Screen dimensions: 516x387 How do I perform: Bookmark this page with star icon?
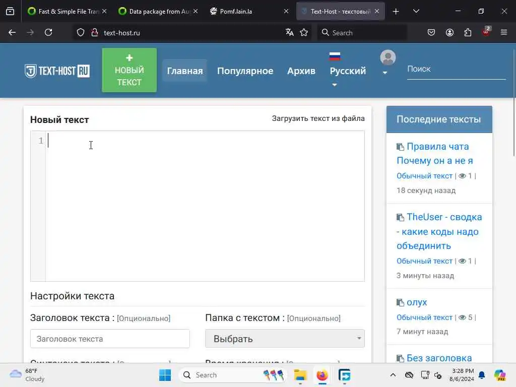[x=304, y=32]
